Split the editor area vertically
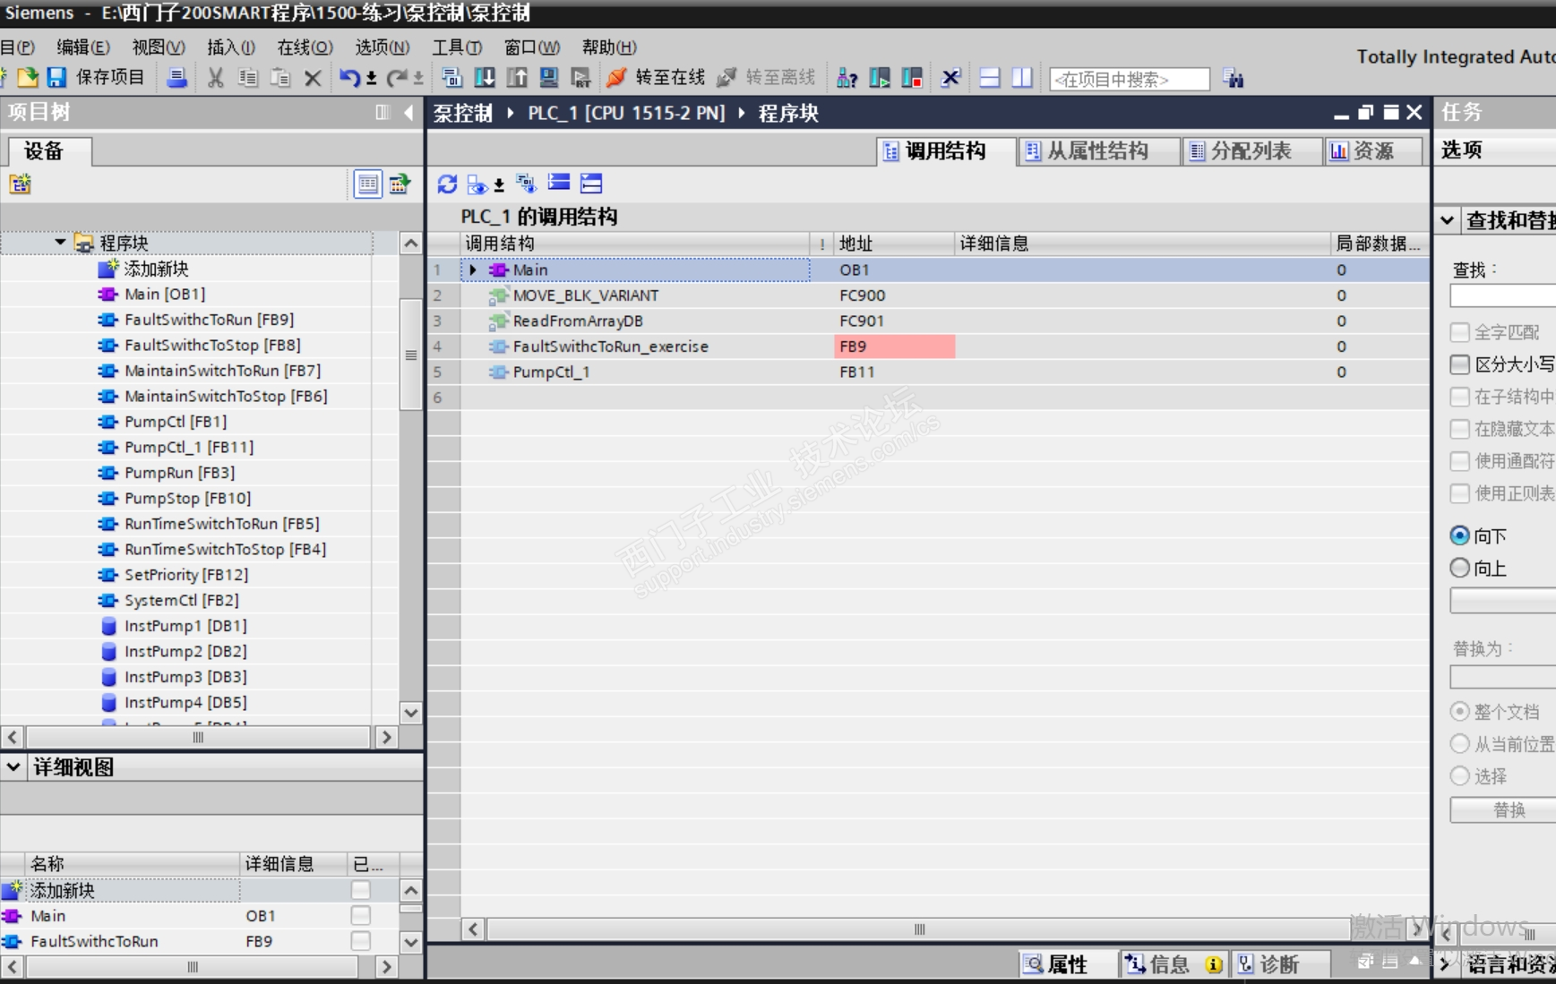1556x984 pixels. 1022,78
